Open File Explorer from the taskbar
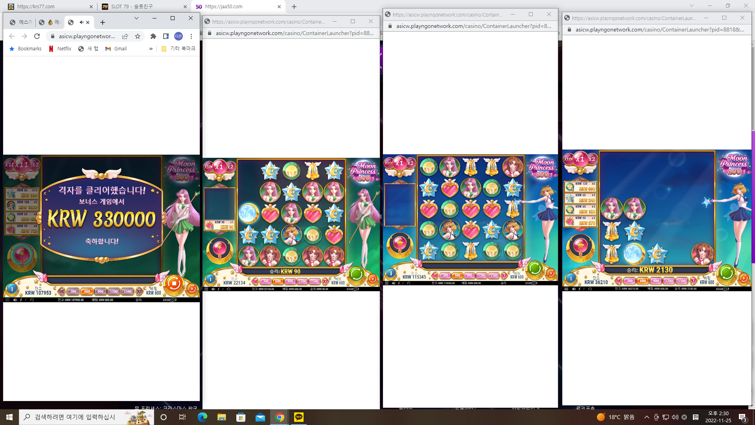Image resolution: width=755 pixels, height=425 pixels. tap(222, 417)
